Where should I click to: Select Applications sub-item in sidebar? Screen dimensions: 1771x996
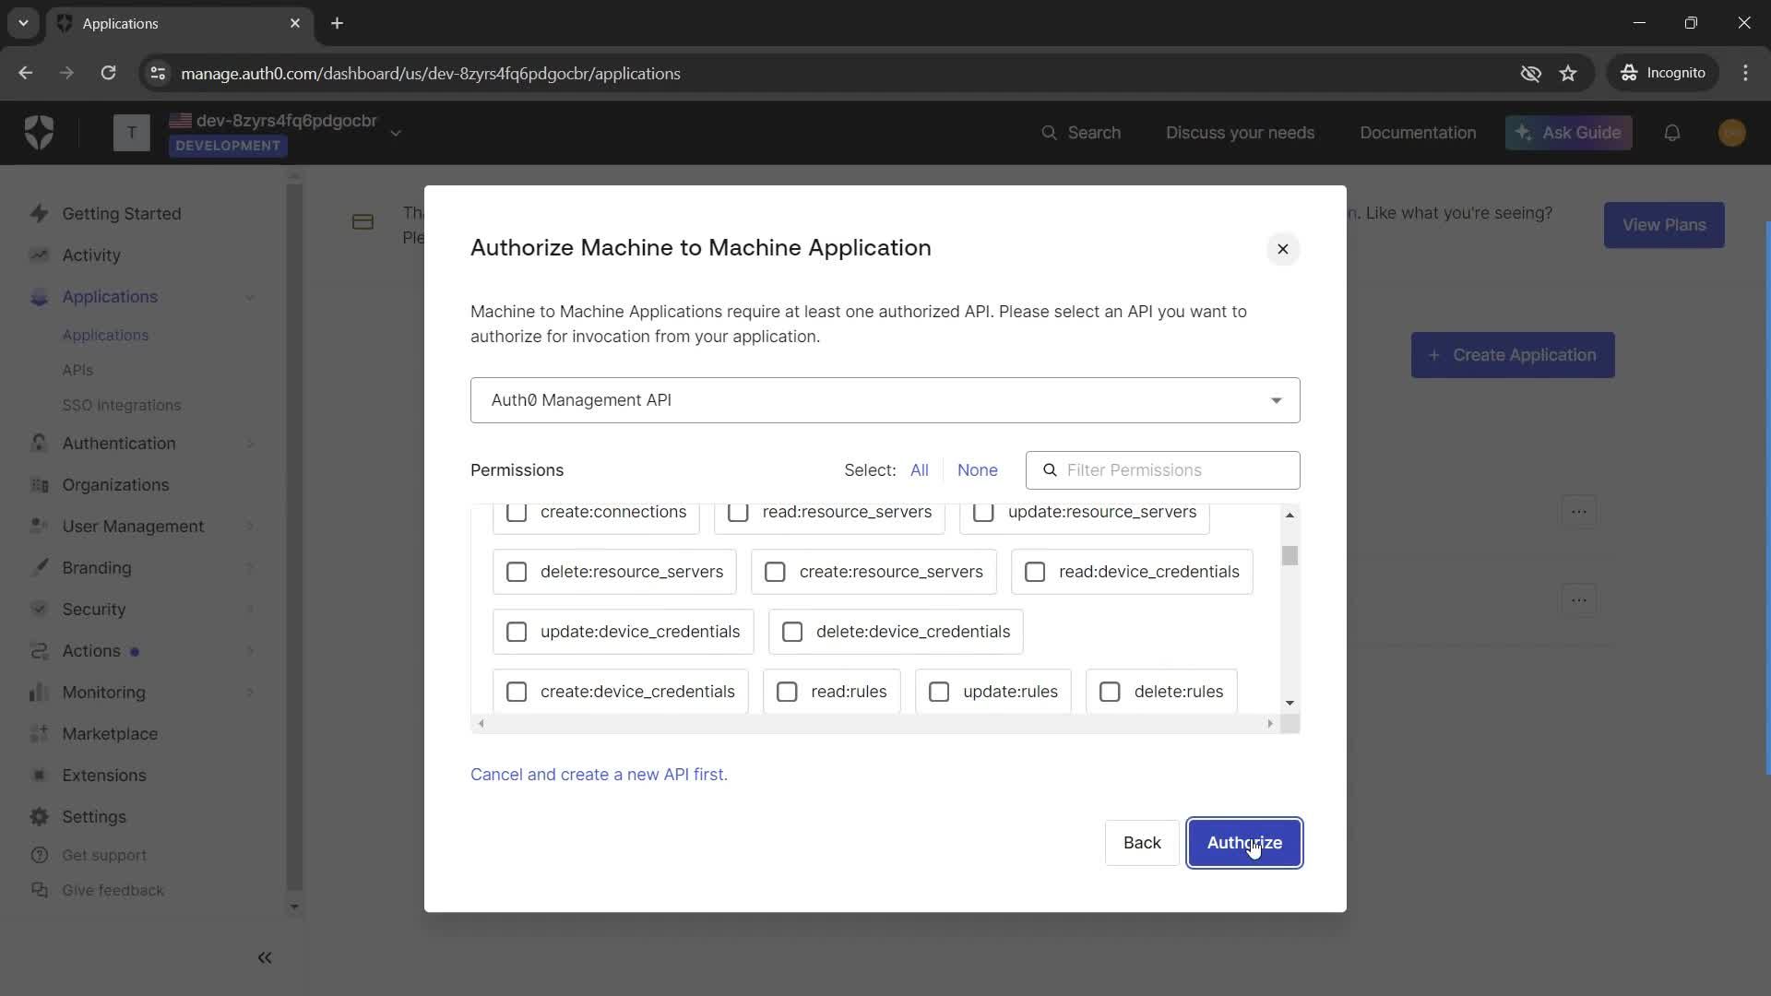coord(105,336)
